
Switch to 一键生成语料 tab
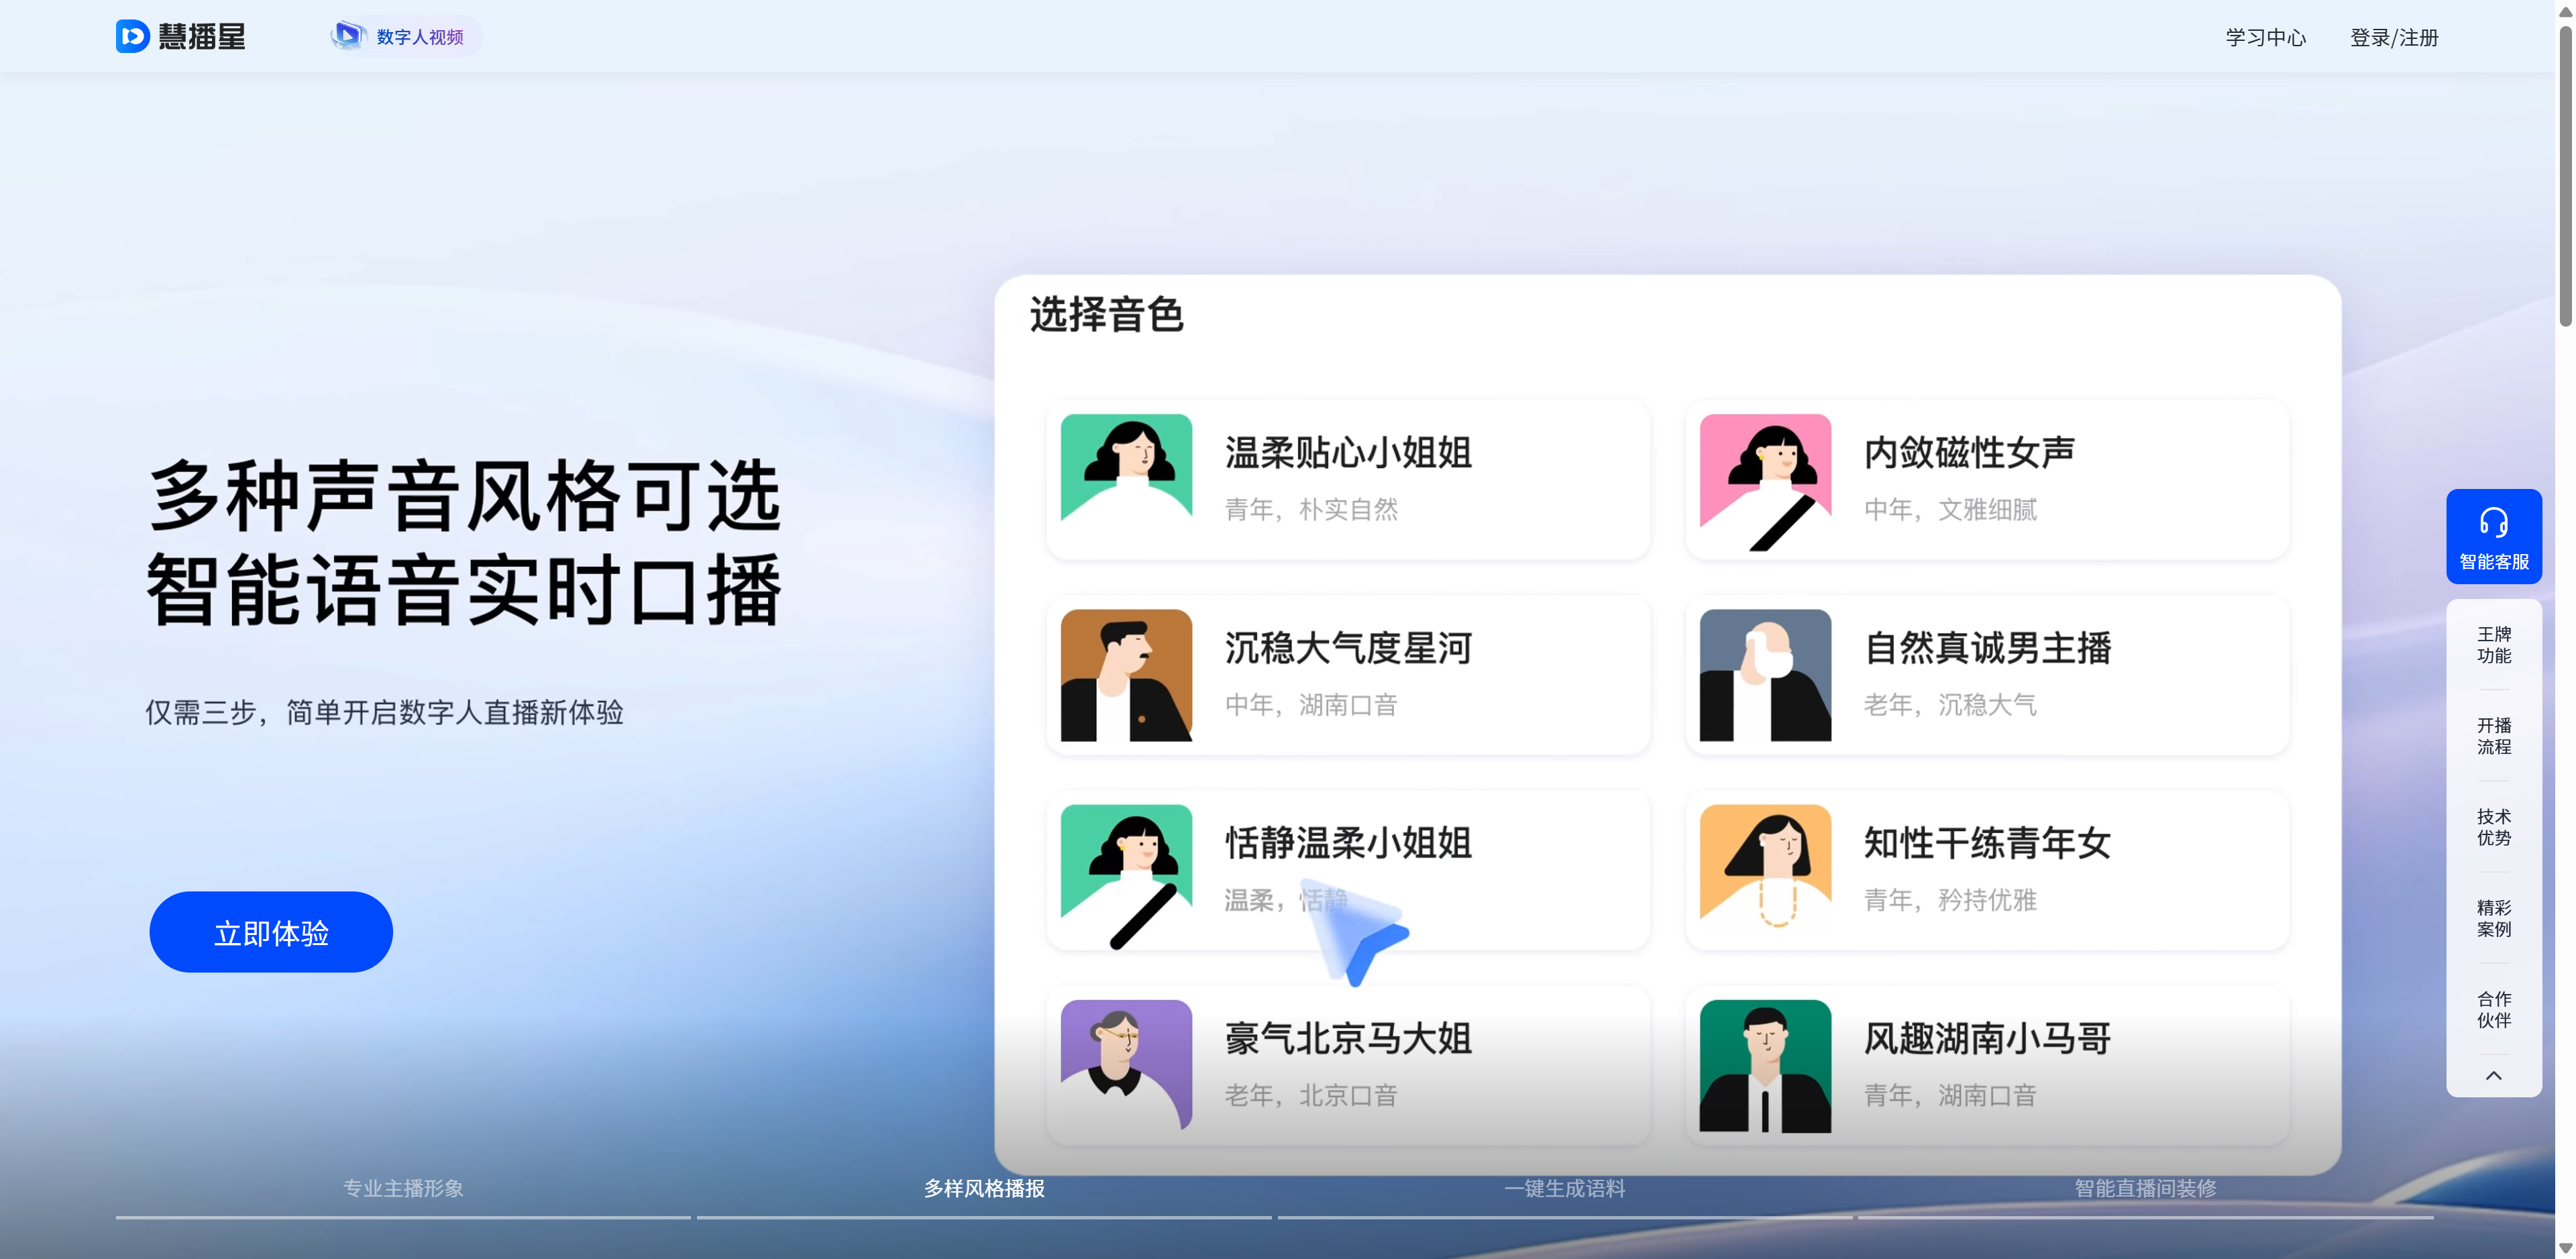pyautogui.click(x=1564, y=1188)
